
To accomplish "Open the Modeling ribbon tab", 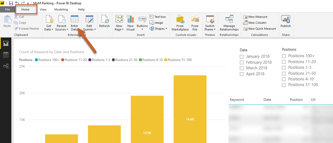I will (61, 9).
